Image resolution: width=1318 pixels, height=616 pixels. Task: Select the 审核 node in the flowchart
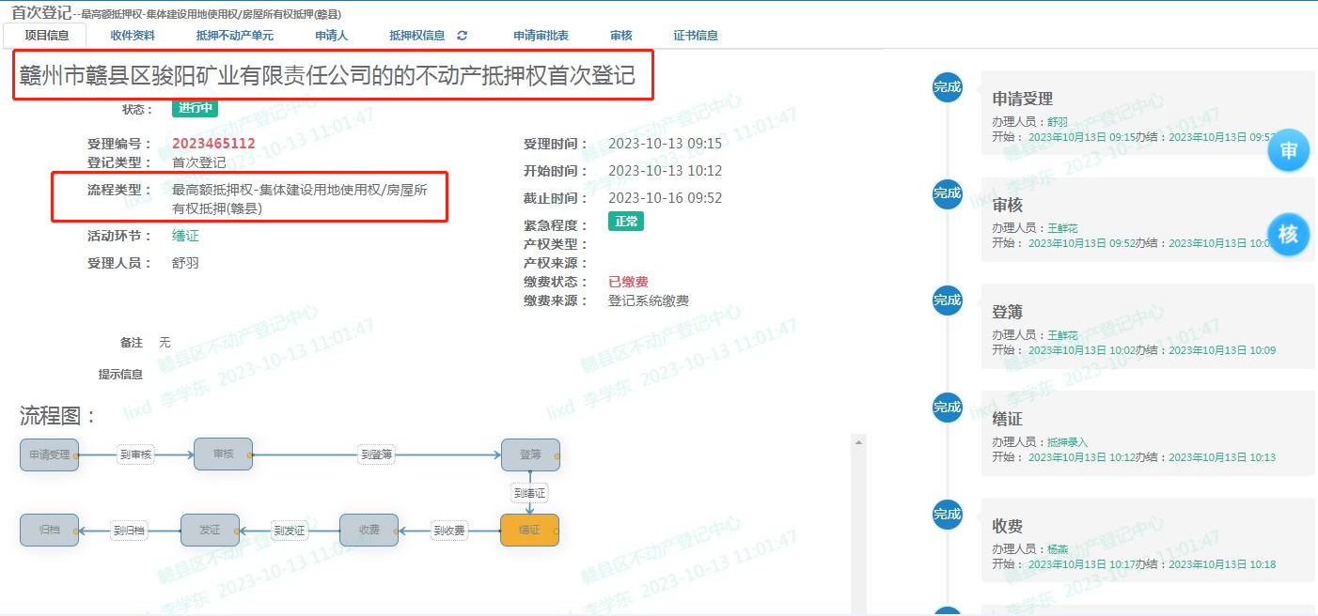[223, 454]
